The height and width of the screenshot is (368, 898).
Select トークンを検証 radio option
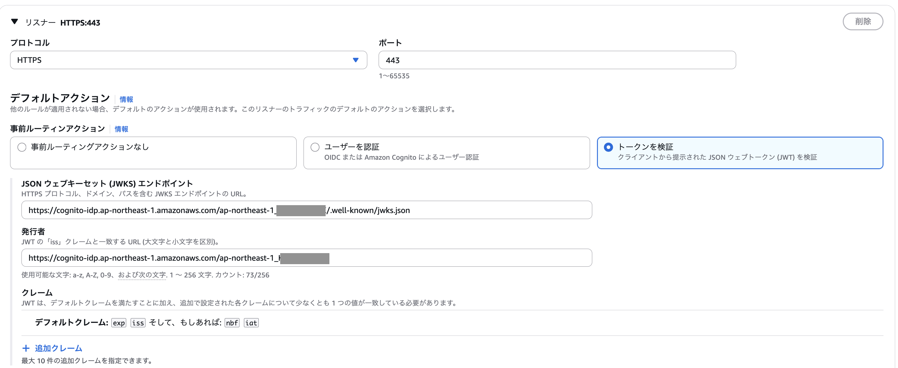[608, 147]
